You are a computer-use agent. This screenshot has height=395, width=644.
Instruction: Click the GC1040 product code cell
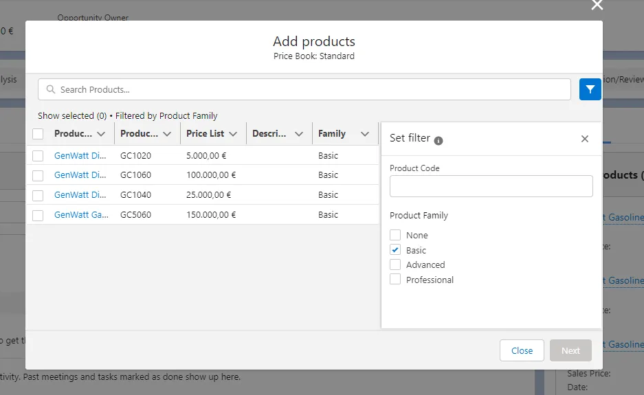tap(135, 194)
